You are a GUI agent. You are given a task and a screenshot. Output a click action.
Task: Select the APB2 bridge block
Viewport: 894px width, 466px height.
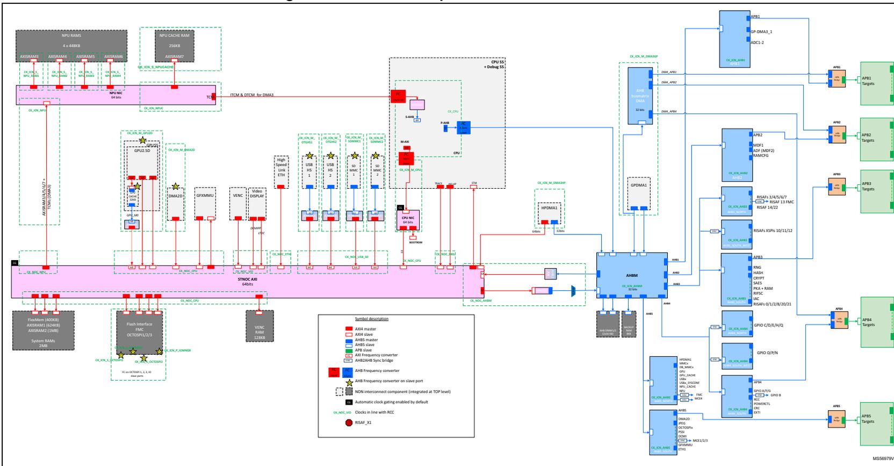point(837,135)
